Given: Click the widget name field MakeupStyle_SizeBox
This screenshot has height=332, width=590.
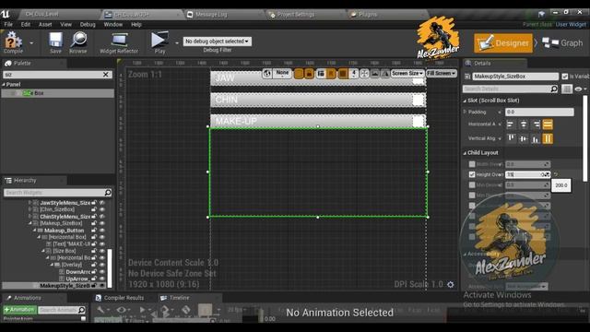Looking at the screenshot, I should click(515, 77).
